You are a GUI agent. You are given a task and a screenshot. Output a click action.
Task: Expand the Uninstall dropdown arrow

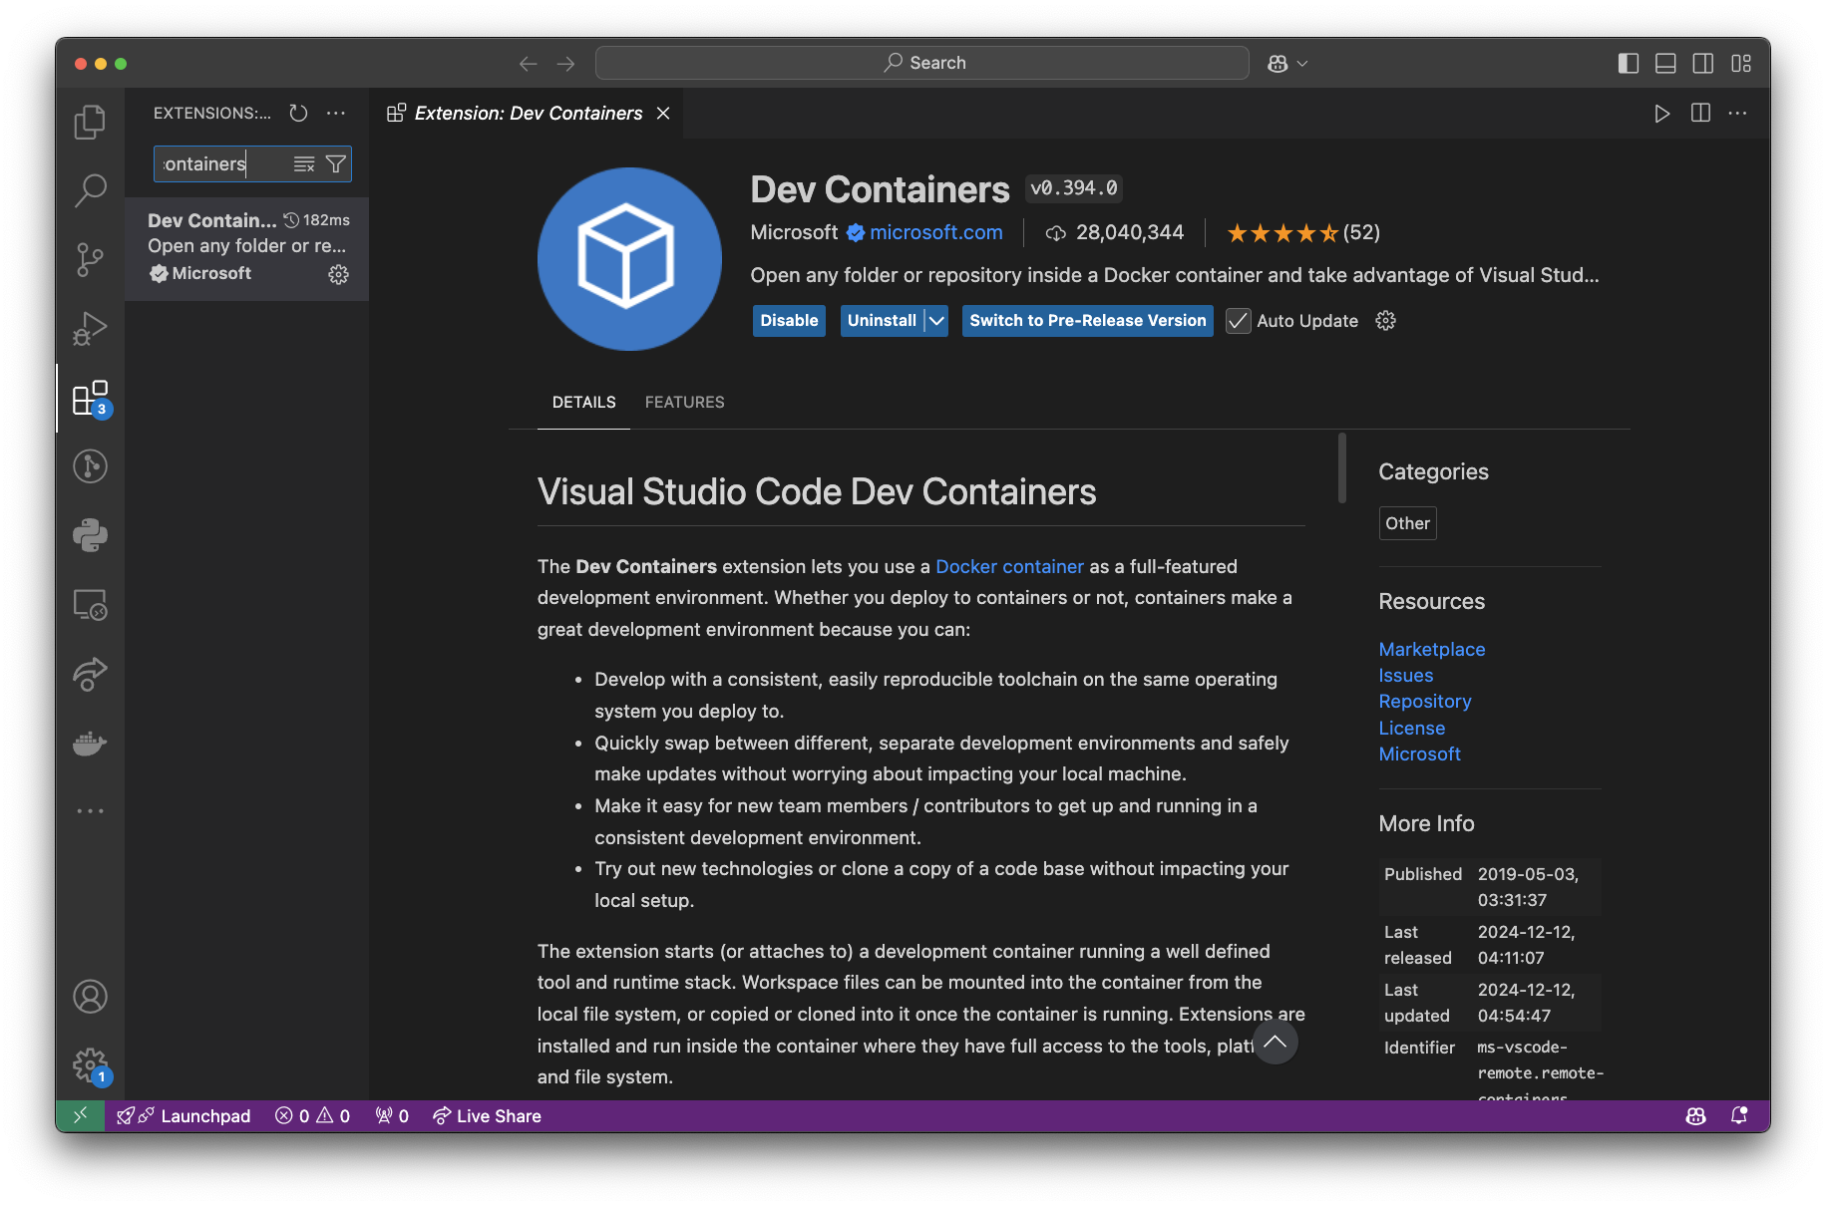point(936,320)
